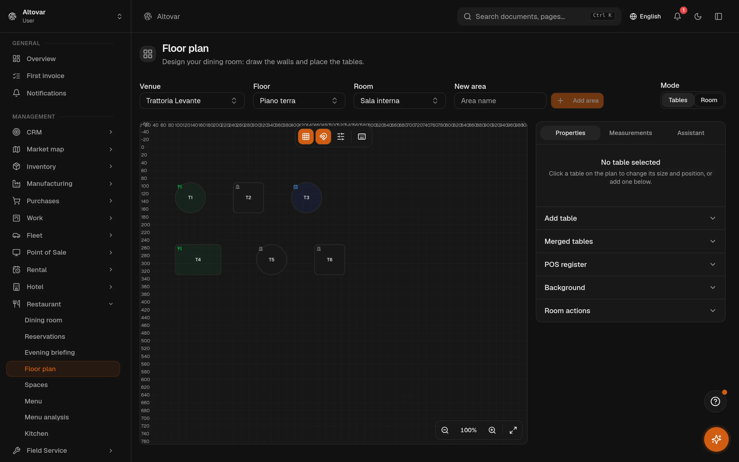Click the Altovar fingerprint logo in sidebar header
Image resolution: width=739 pixels, height=462 pixels.
12,16
